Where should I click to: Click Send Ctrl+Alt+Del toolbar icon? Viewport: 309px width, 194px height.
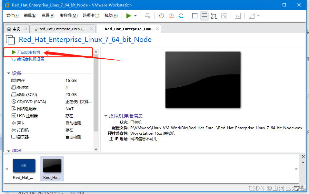pos(148,16)
